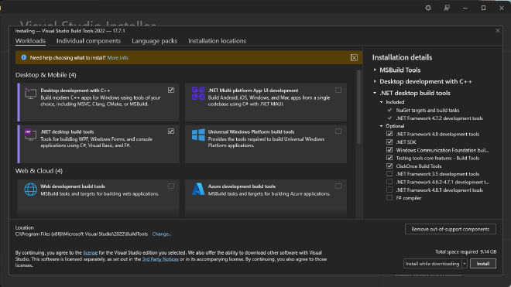Uncheck .NET Framework 4.8 development tools
Viewport: 511px width, 287px height.
click(389, 134)
